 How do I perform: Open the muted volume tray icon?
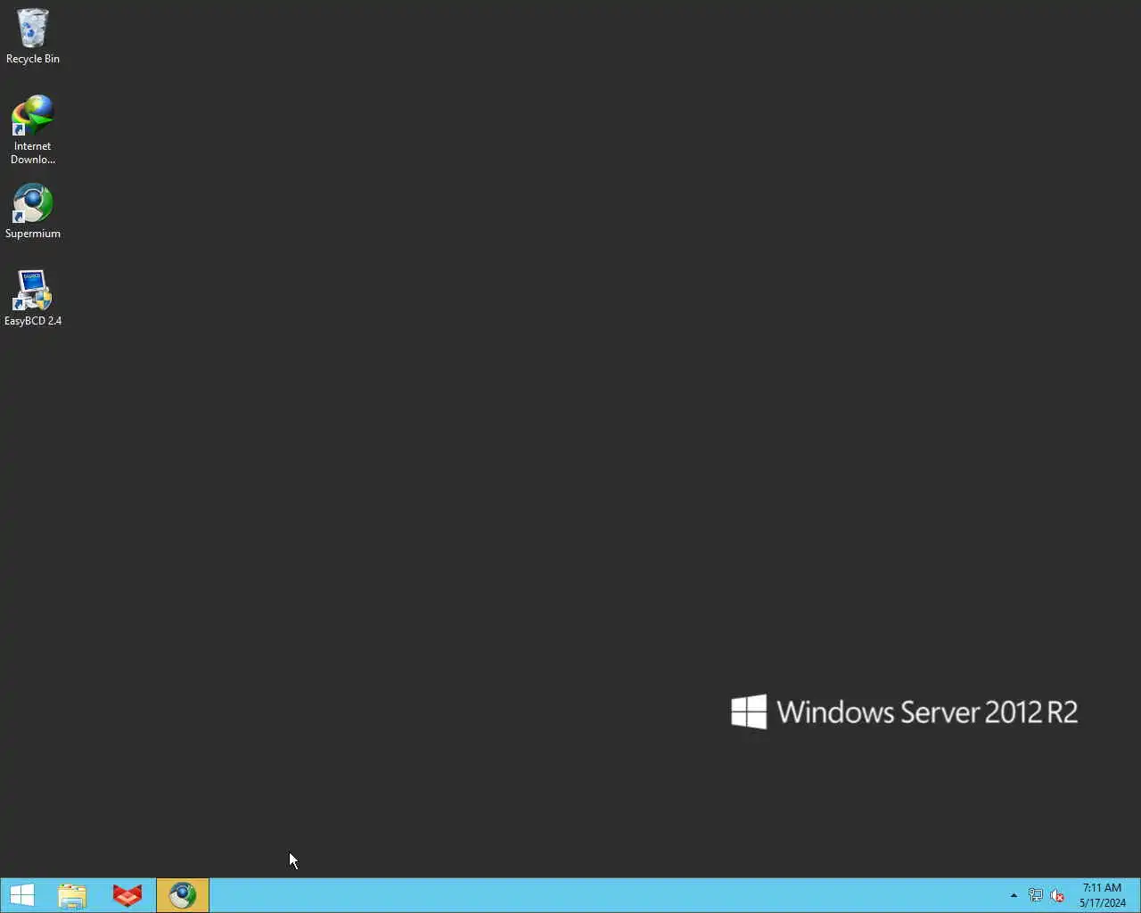[x=1057, y=895]
